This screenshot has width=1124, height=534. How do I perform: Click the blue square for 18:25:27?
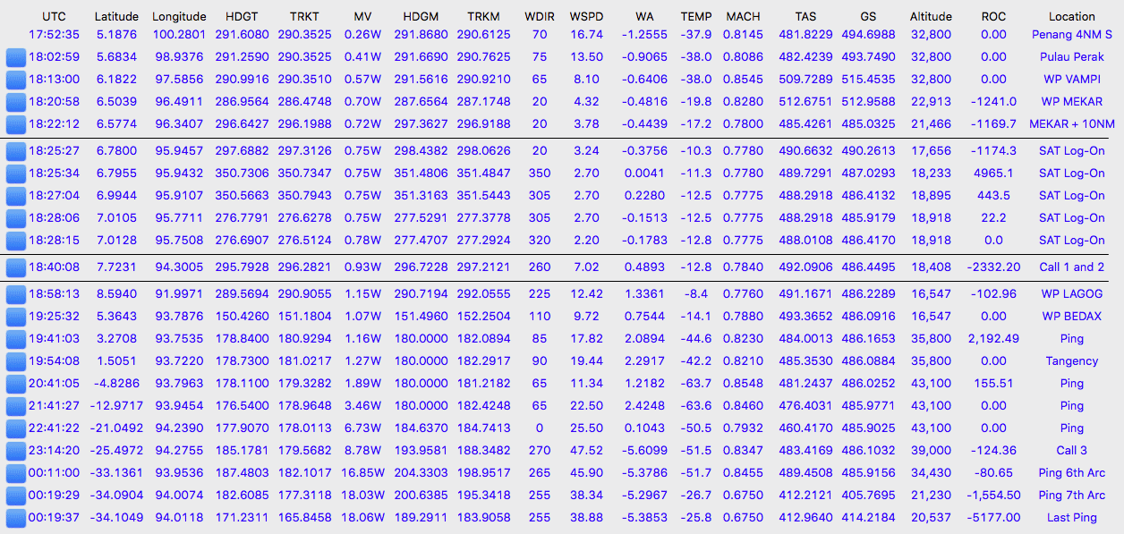pyautogui.click(x=16, y=152)
